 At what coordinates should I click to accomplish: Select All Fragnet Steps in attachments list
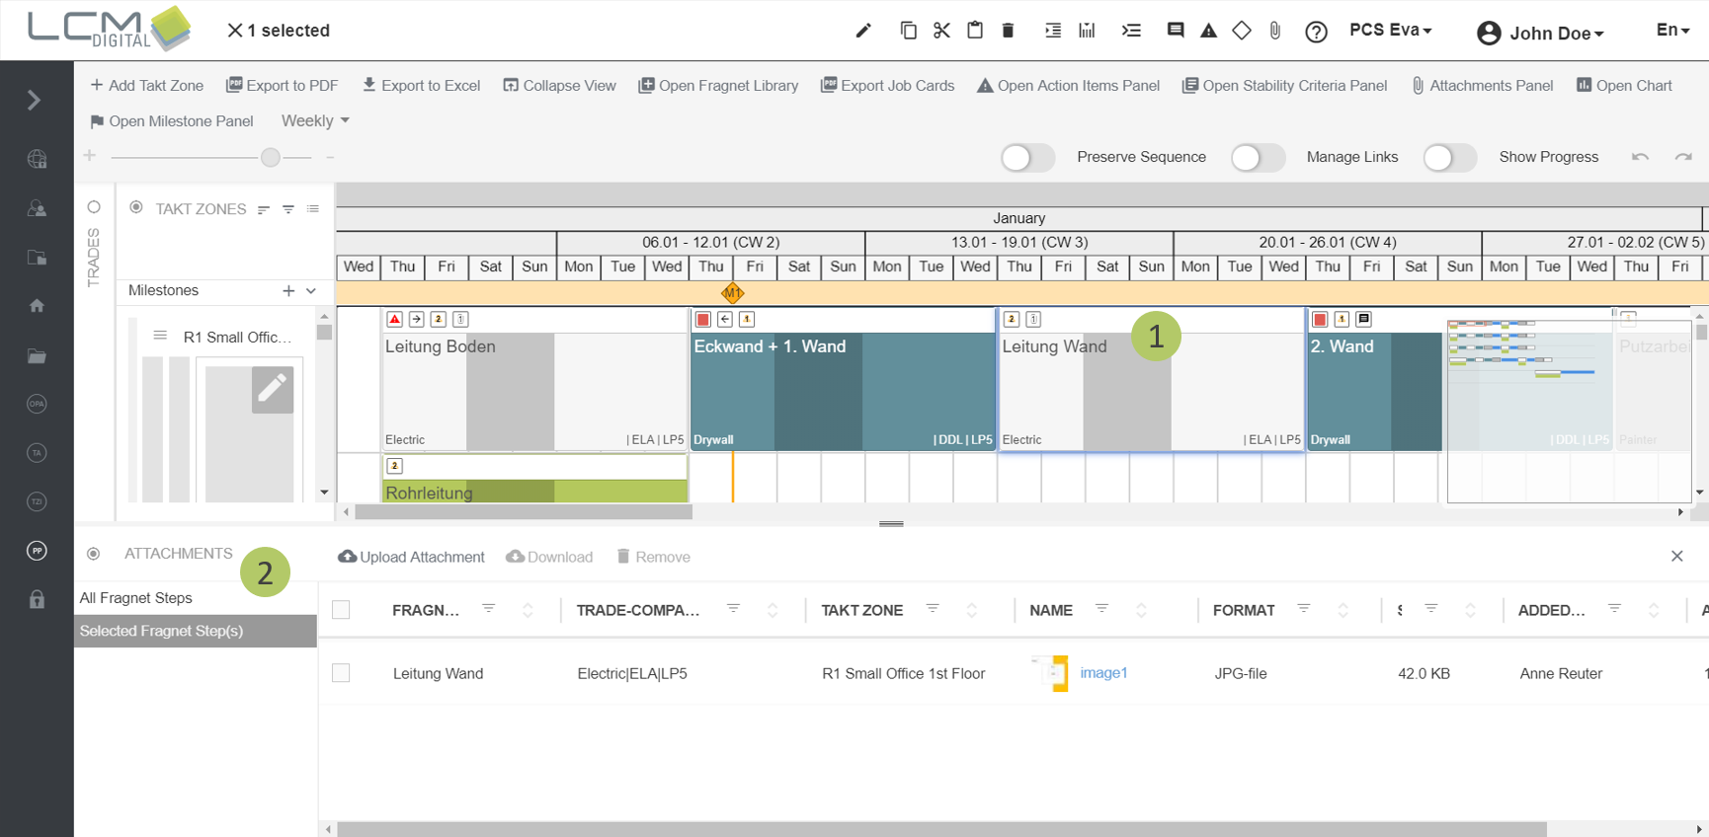(136, 598)
